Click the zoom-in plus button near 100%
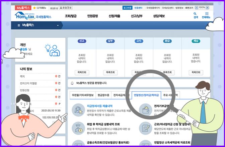Viewport: 225px width, 147px height. (x=208, y=8)
